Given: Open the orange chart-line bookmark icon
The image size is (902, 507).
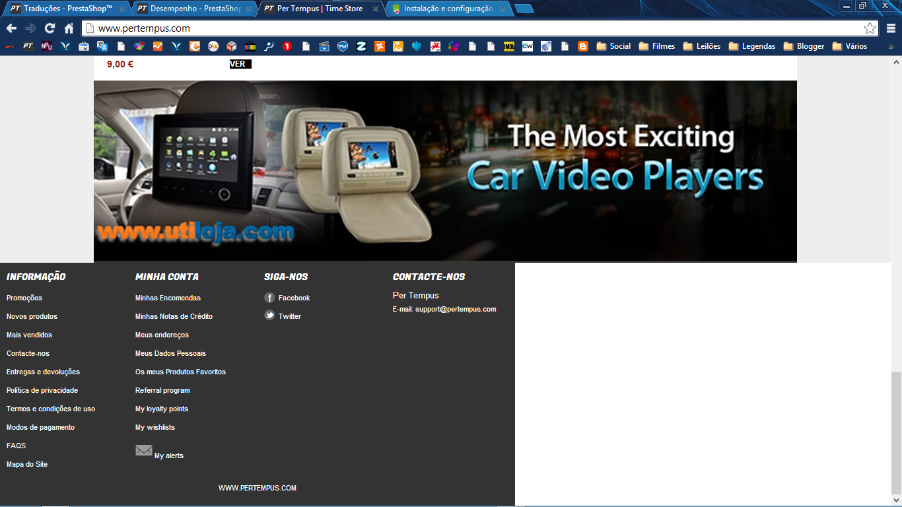Looking at the screenshot, I should (x=157, y=46).
